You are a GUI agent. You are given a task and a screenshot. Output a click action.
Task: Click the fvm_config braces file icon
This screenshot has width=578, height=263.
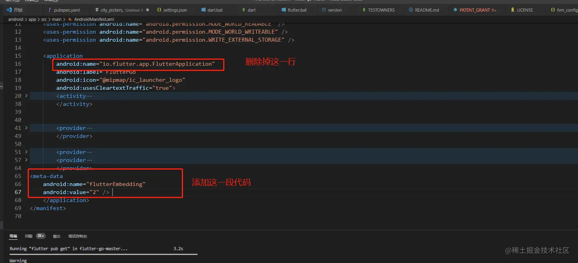tap(553, 10)
